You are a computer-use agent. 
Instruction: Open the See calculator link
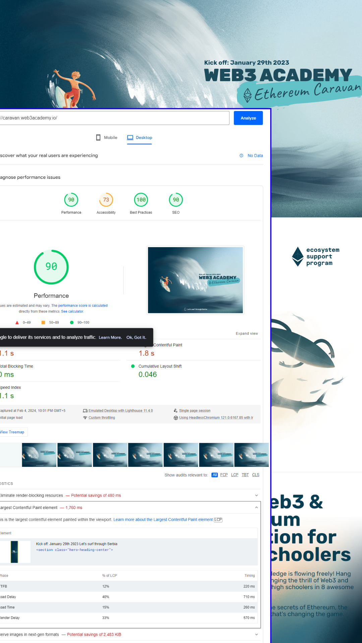pyautogui.click(x=72, y=311)
